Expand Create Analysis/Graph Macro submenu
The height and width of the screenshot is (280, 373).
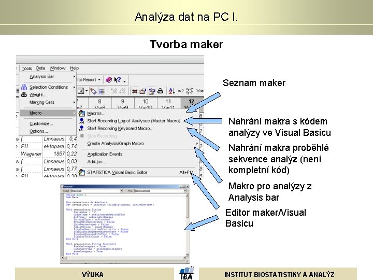[138, 143]
